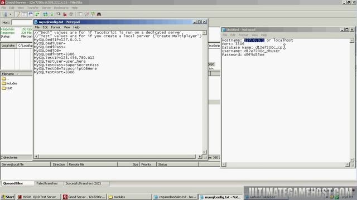Screen dimensions: 357x200
Task: Click process queue toolbar icon
Action: coord(52,14)
